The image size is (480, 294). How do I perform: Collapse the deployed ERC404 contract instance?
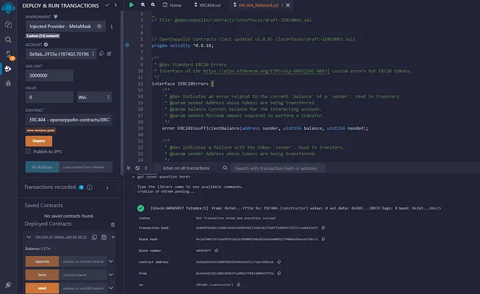point(29,237)
